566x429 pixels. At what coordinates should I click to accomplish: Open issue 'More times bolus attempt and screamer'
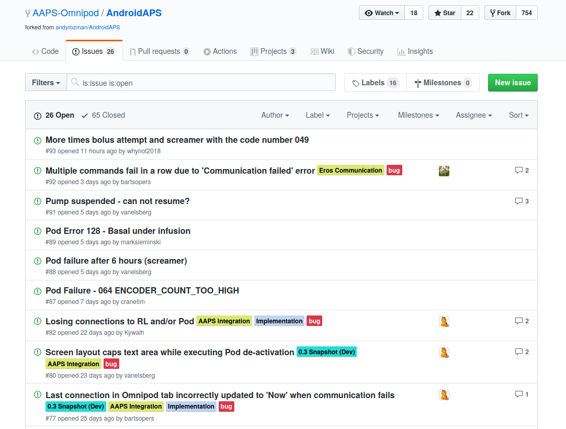click(177, 140)
